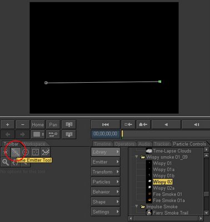
Task: Click the Impulse Smoke folder icon
Action: [x=143, y=206]
